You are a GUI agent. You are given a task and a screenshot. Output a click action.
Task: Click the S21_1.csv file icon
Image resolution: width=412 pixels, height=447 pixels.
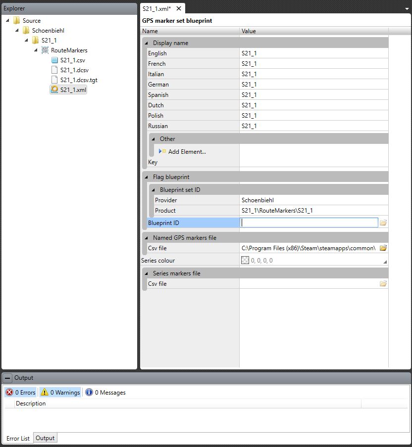(54, 60)
